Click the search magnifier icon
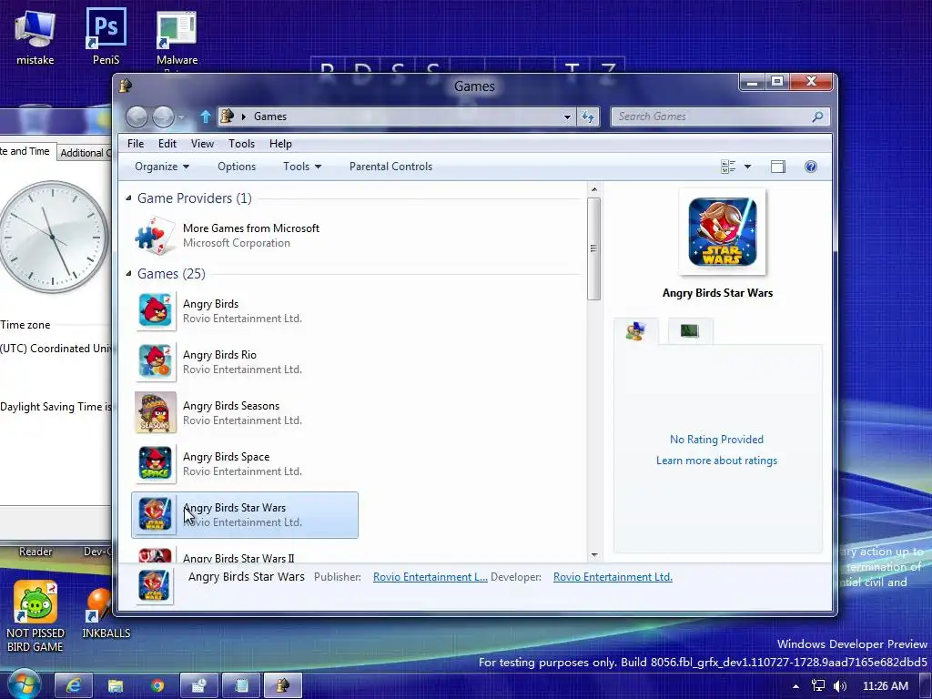932x699 pixels. click(818, 116)
